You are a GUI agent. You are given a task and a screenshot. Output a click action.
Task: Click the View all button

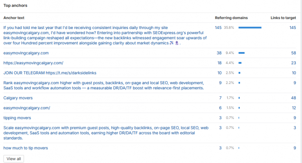coord(14,159)
